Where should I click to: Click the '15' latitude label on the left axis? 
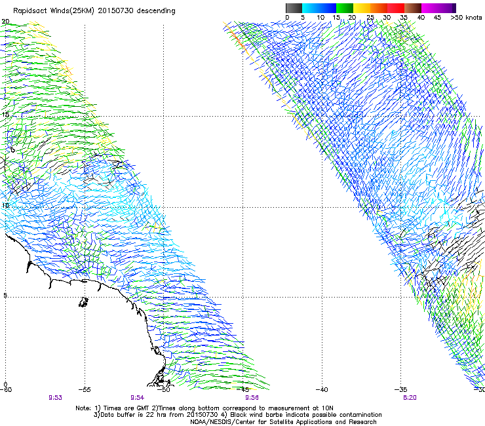click(x=5, y=115)
